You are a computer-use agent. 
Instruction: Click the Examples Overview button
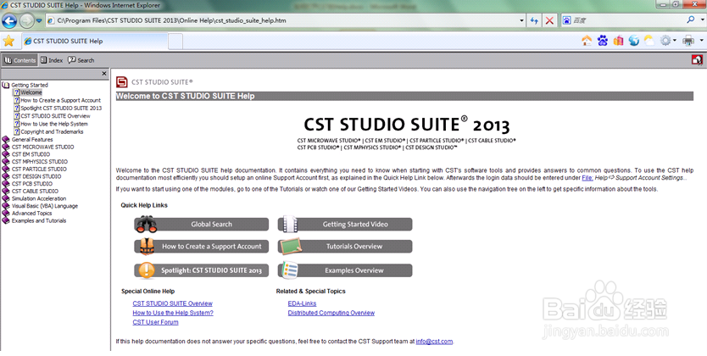tap(345, 270)
